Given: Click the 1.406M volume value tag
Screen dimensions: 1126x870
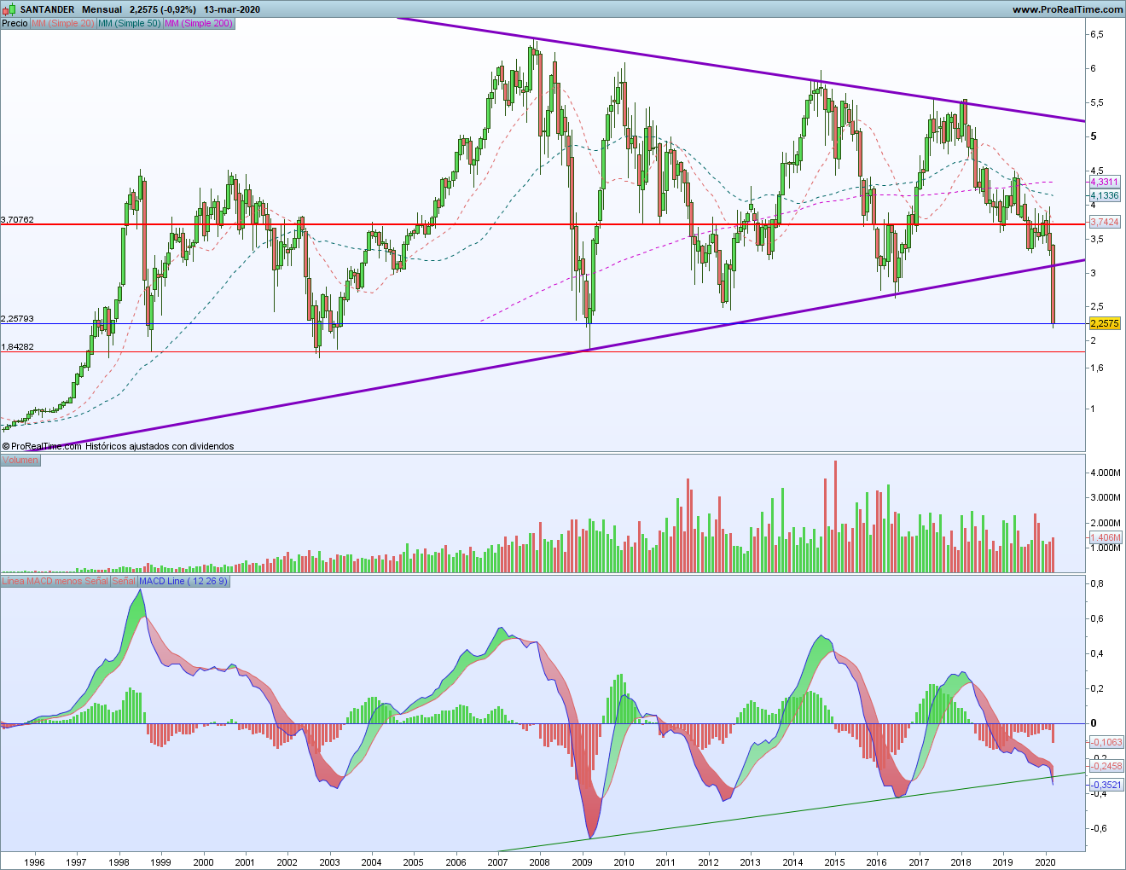Looking at the screenshot, I should coord(1106,537).
